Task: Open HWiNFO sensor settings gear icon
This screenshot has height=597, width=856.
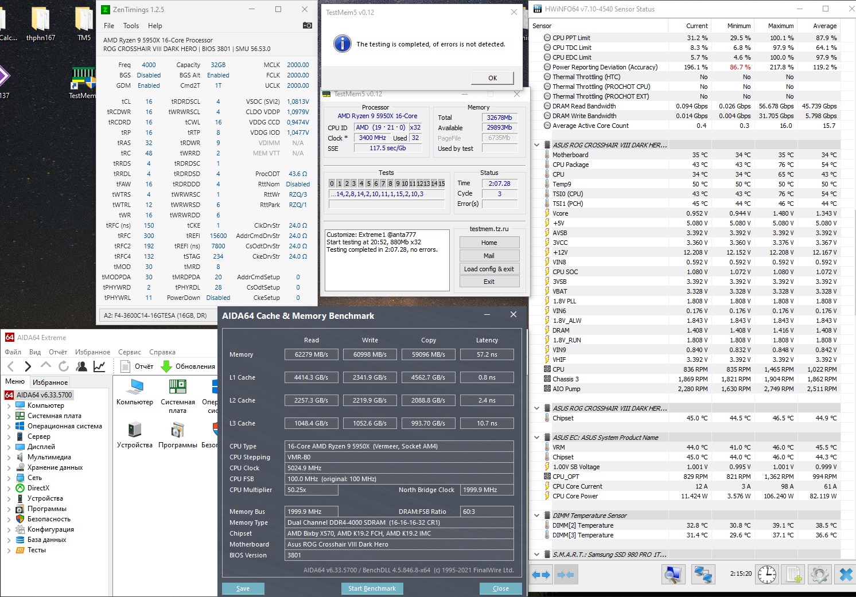Action: (820, 574)
